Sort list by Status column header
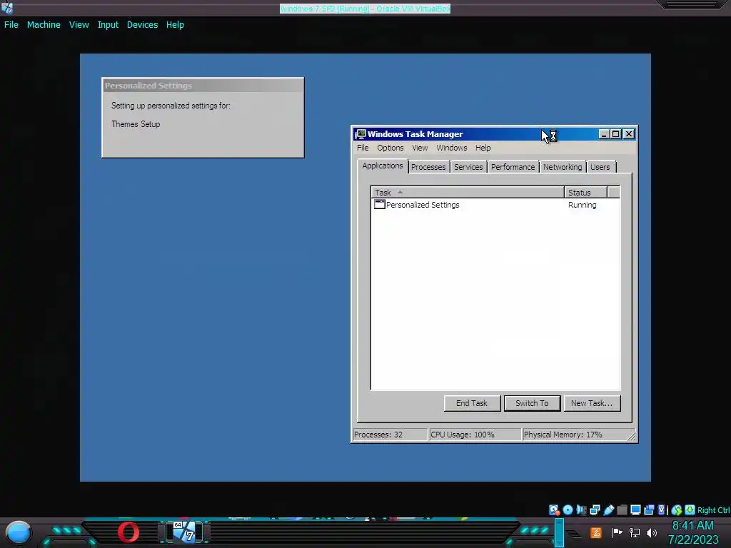 point(585,193)
